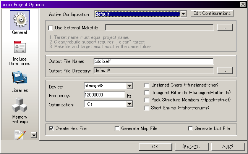Check Generate Map File
Screen dimensions: 248x154
pyautogui.click(x=117, y=128)
